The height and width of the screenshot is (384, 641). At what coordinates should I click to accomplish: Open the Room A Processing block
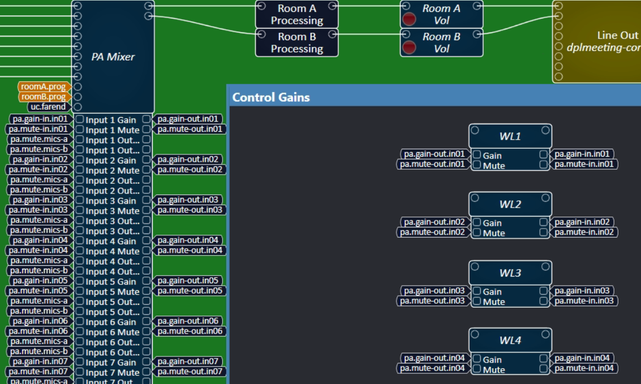pyautogui.click(x=296, y=14)
